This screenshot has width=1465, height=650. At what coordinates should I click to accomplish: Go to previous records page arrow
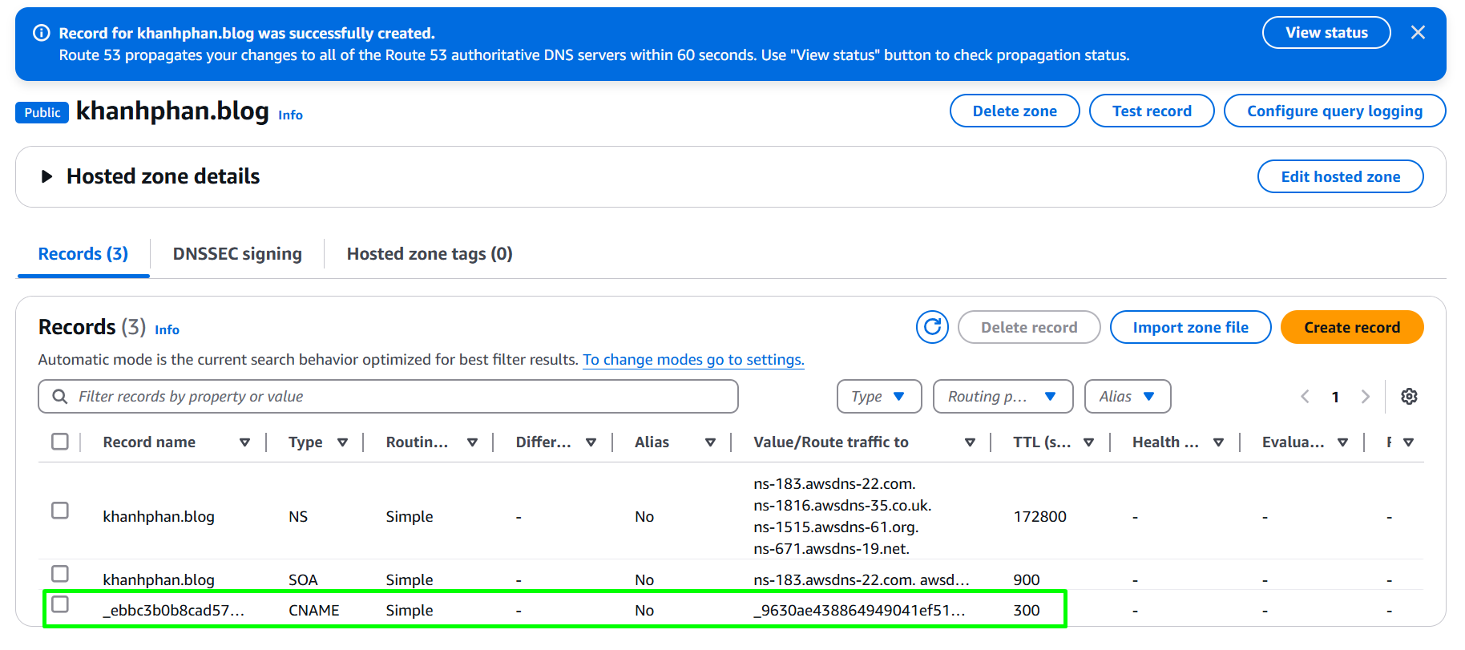(x=1305, y=397)
